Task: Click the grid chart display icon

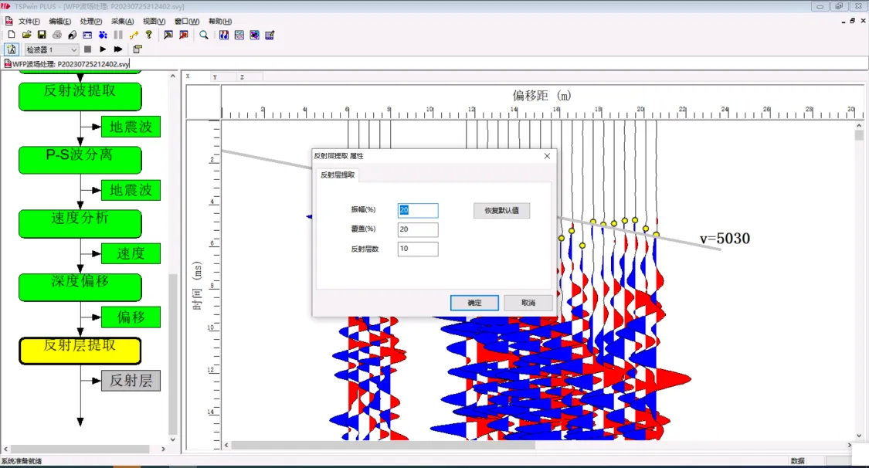Action: click(239, 35)
